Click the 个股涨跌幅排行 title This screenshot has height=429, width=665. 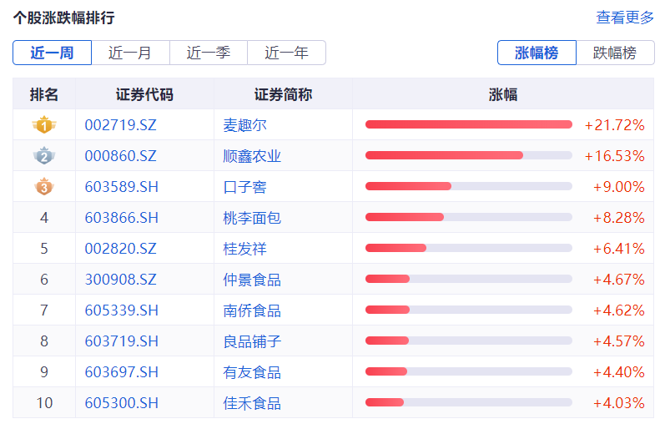pyautogui.click(x=63, y=18)
